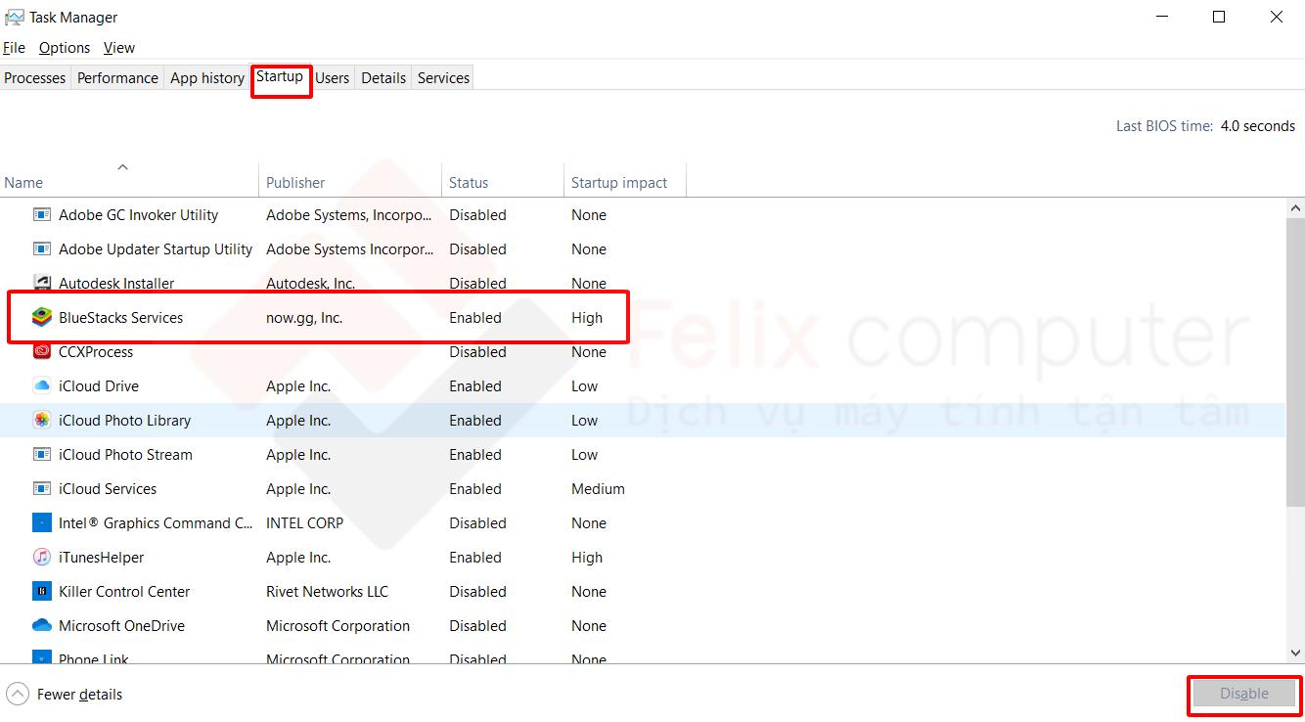Screen dimensions: 1305x722
Task: Open the Services tab
Action: point(443,78)
